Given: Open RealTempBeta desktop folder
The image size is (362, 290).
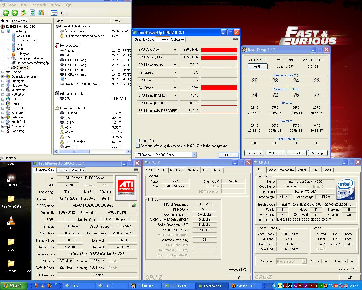Looking at the screenshot, I should pos(11,201).
